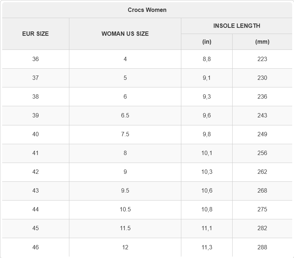The height and width of the screenshot is (258, 294).
Task: Click US size 7.5 cell
Action: 125,134
